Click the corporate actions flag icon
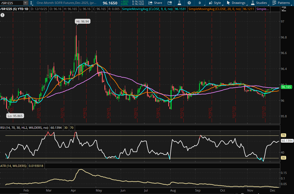The width and height of the screenshot is (294, 194). (170, 3)
